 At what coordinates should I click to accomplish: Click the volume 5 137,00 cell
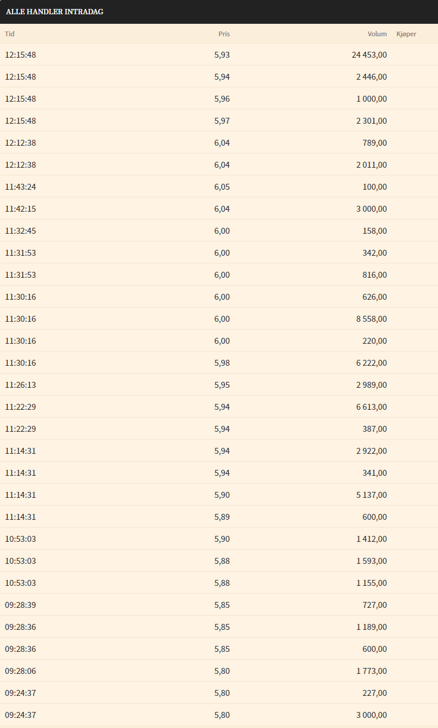click(x=371, y=495)
